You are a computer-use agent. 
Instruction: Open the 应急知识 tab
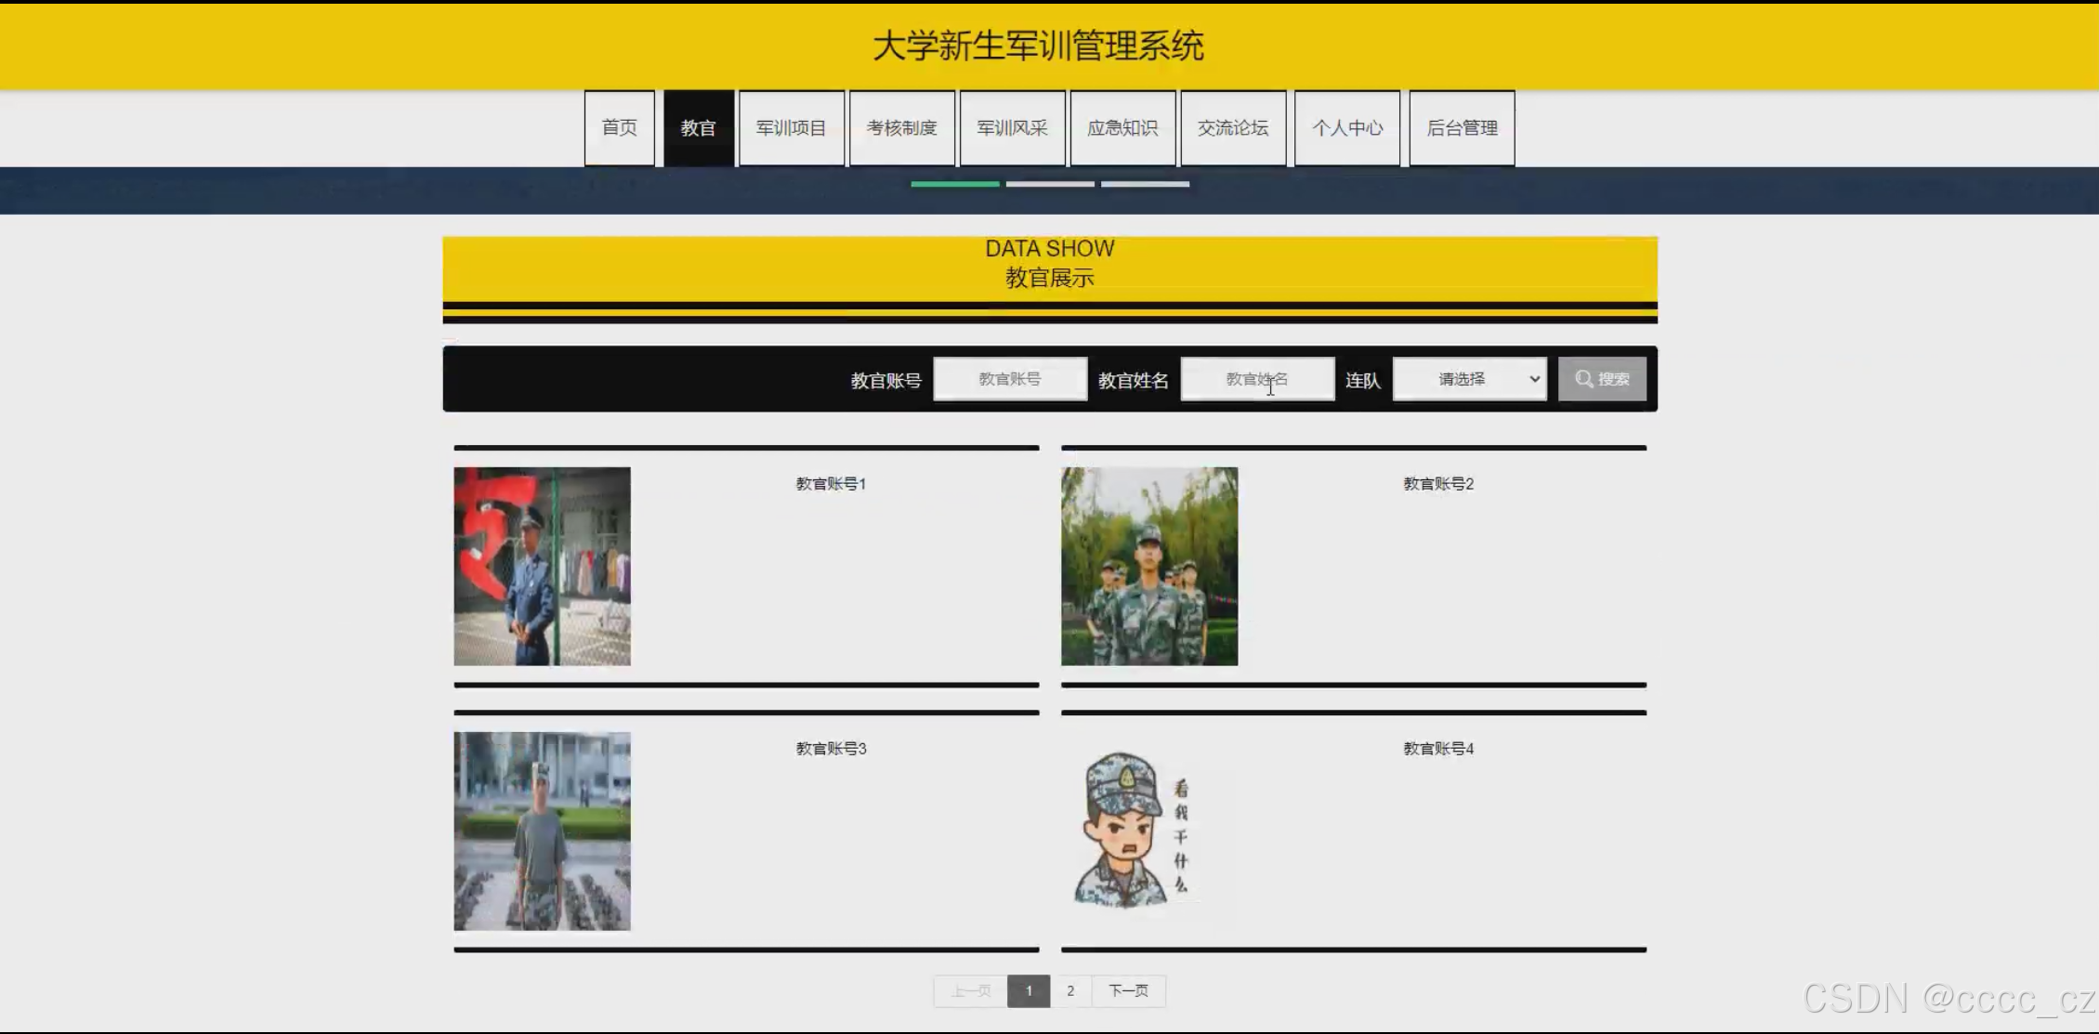coord(1122,128)
